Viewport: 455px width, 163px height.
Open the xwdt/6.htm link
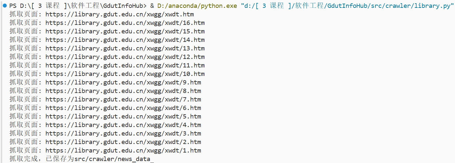tap(123, 108)
